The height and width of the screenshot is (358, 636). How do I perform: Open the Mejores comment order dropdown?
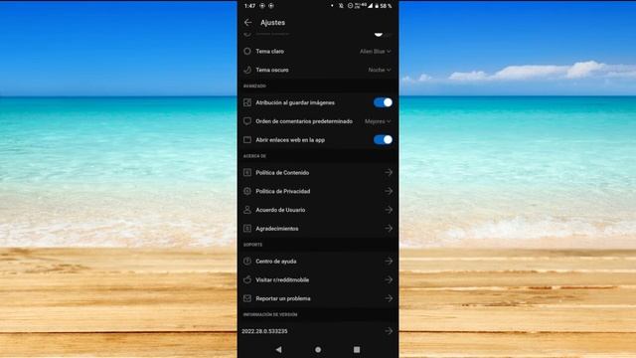(x=378, y=121)
